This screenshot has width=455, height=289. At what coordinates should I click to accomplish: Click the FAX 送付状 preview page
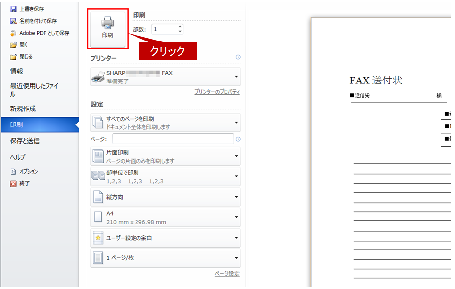pos(381,152)
